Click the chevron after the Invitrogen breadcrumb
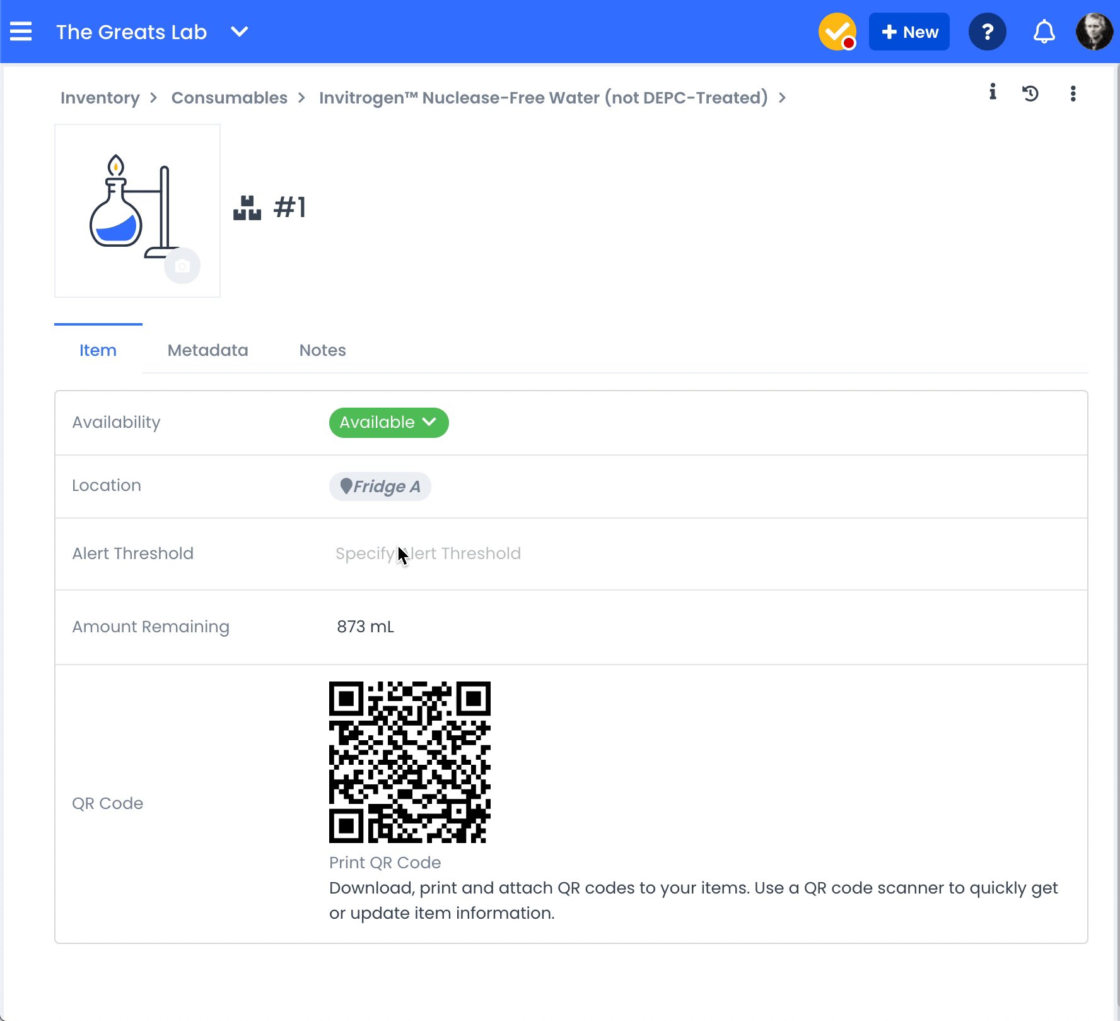The image size is (1120, 1021). tap(782, 98)
